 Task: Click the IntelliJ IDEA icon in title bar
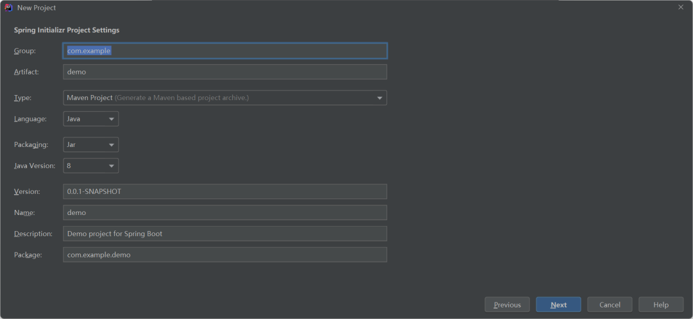8,8
